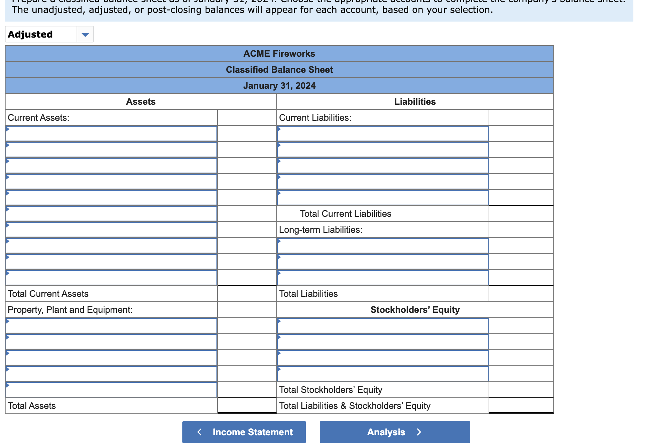Image resolution: width=664 pixels, height=444 pixels.
Task: Open account dropdown directly above Total Assets
Action: 111,390
